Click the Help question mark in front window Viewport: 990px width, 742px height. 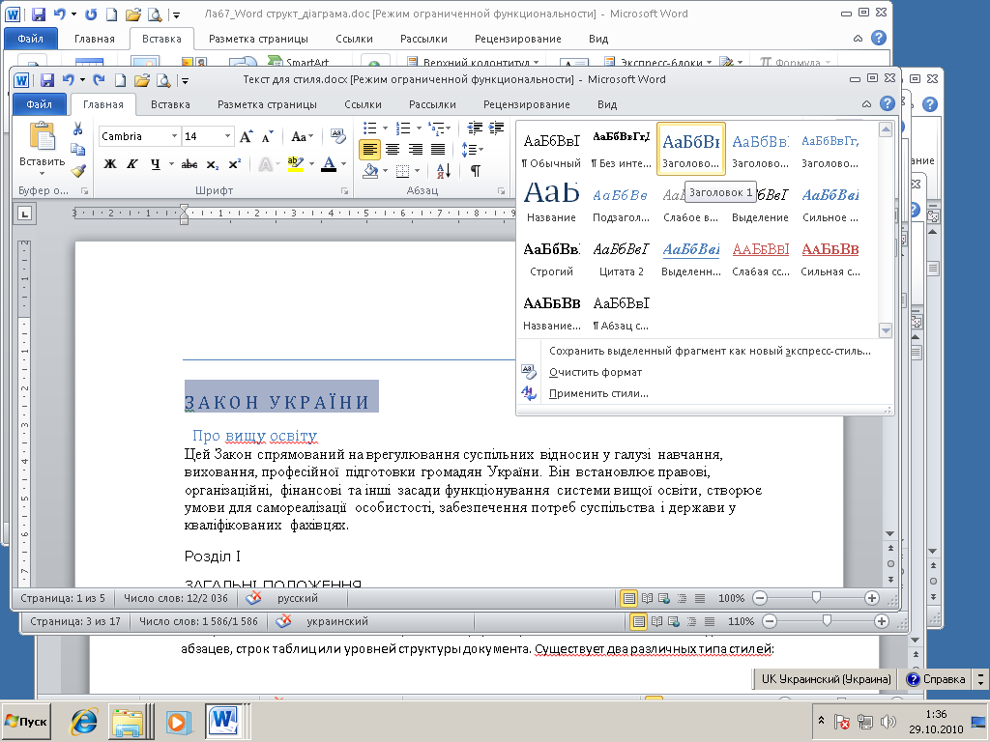(x=888, y=103)
